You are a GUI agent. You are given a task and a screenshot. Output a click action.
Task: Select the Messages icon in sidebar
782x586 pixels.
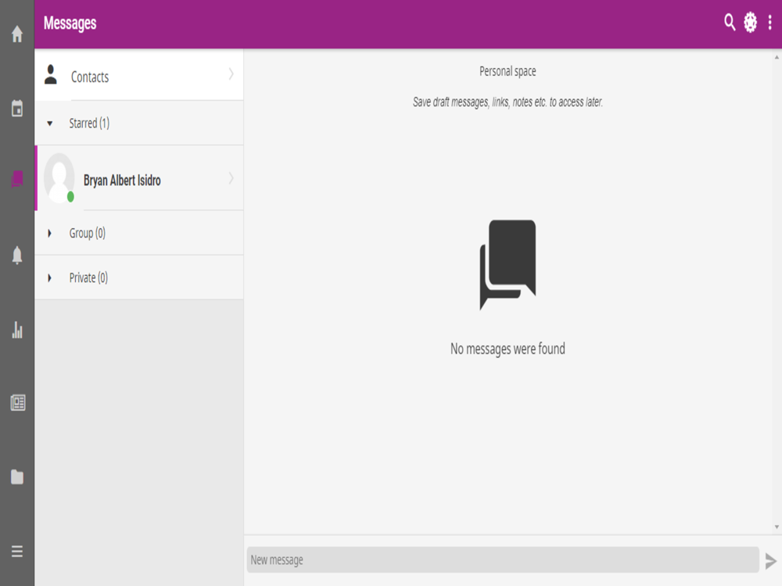[17, 180]
